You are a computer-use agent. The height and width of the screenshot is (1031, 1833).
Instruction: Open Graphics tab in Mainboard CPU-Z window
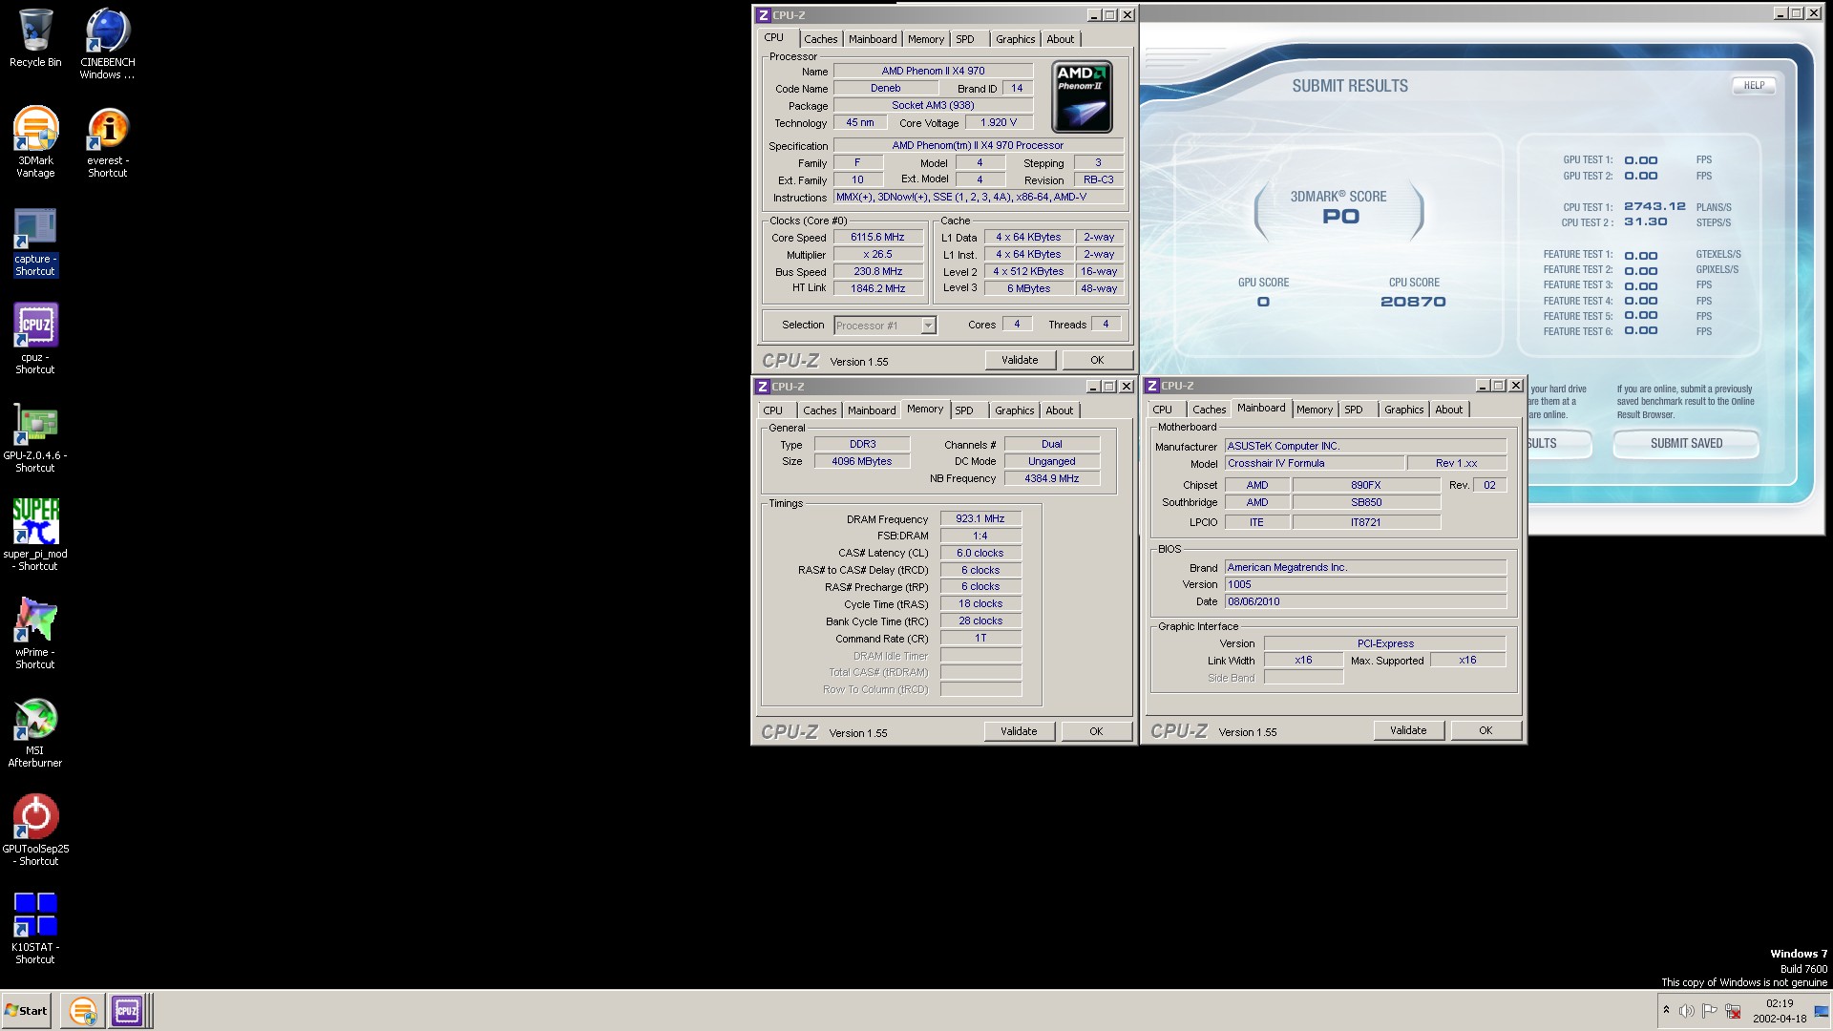pos(1403,410)
